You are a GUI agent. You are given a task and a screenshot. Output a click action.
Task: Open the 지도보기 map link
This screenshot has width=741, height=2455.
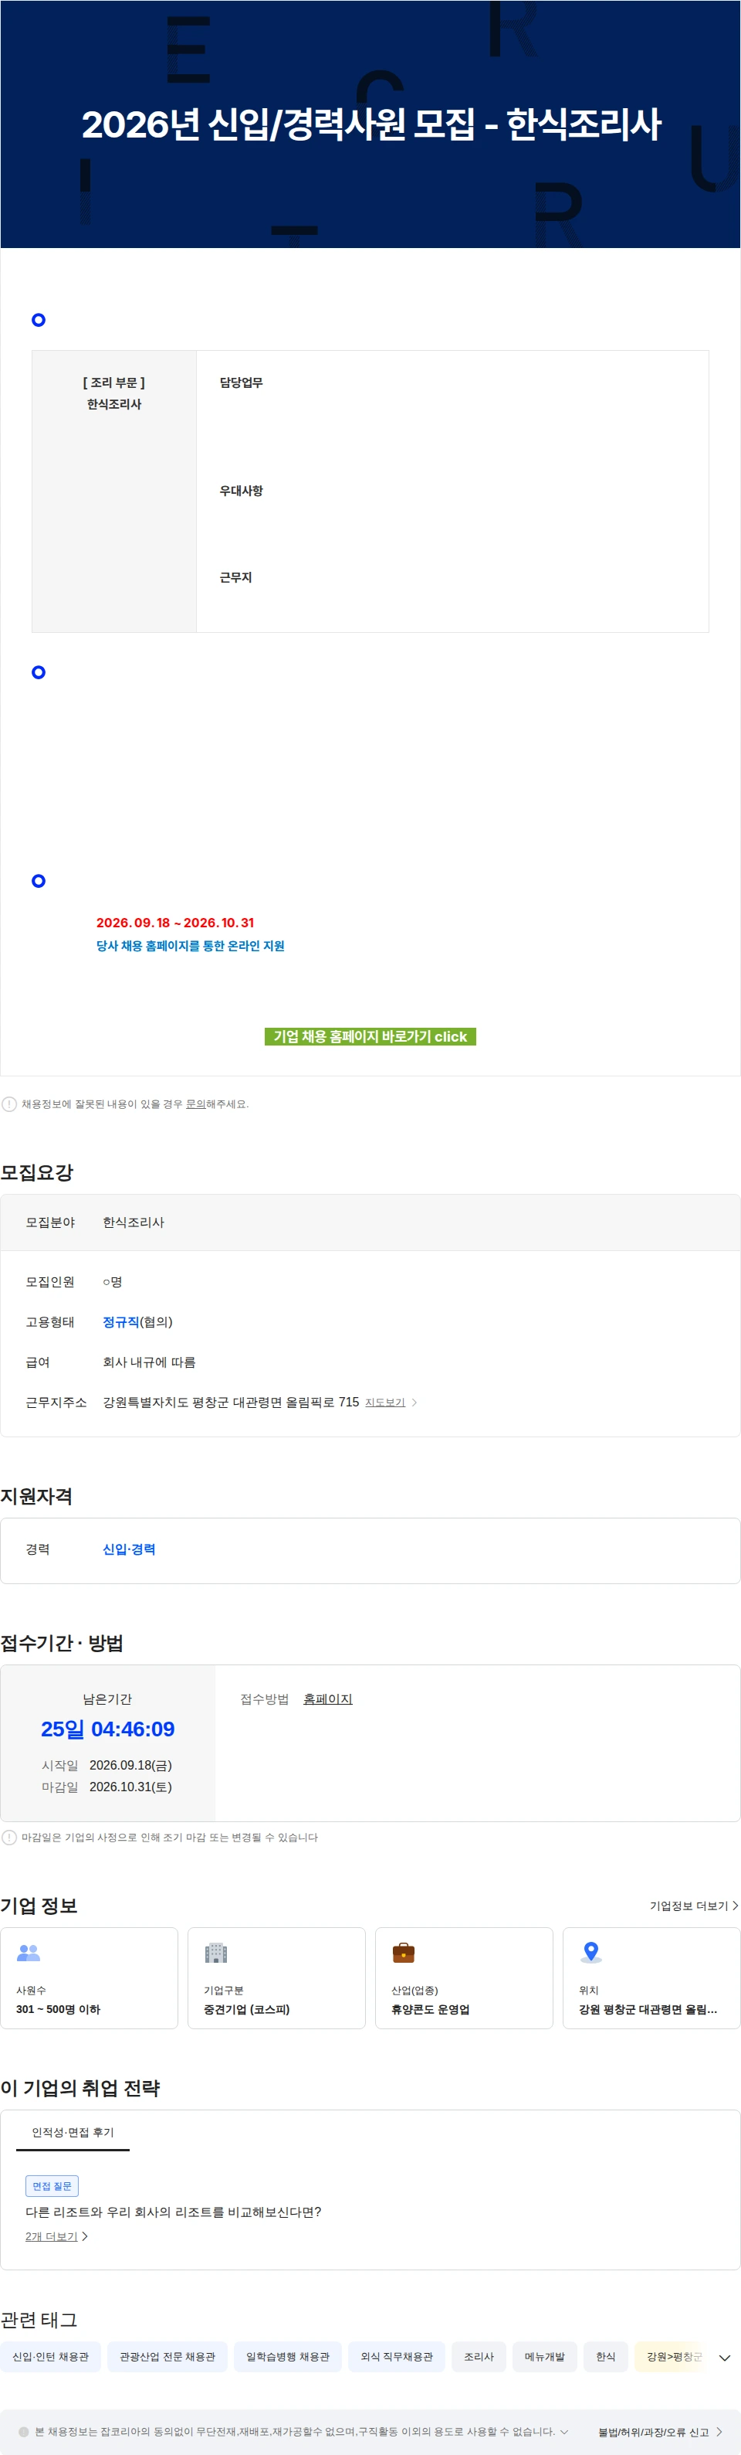pos(385,1402)
